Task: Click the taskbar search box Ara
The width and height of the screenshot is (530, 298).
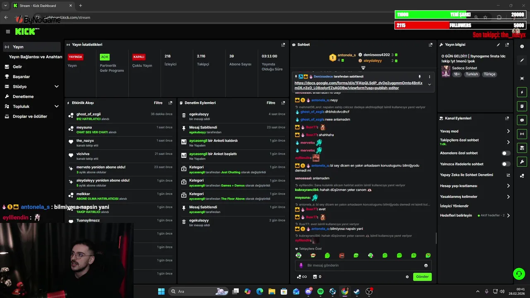Action: click(198, 291)
